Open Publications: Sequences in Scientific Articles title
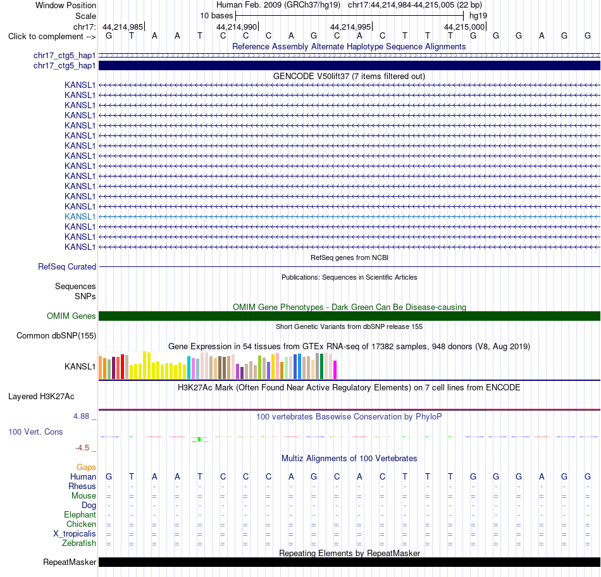The image size is (601, 577). (x=349, y=277)
